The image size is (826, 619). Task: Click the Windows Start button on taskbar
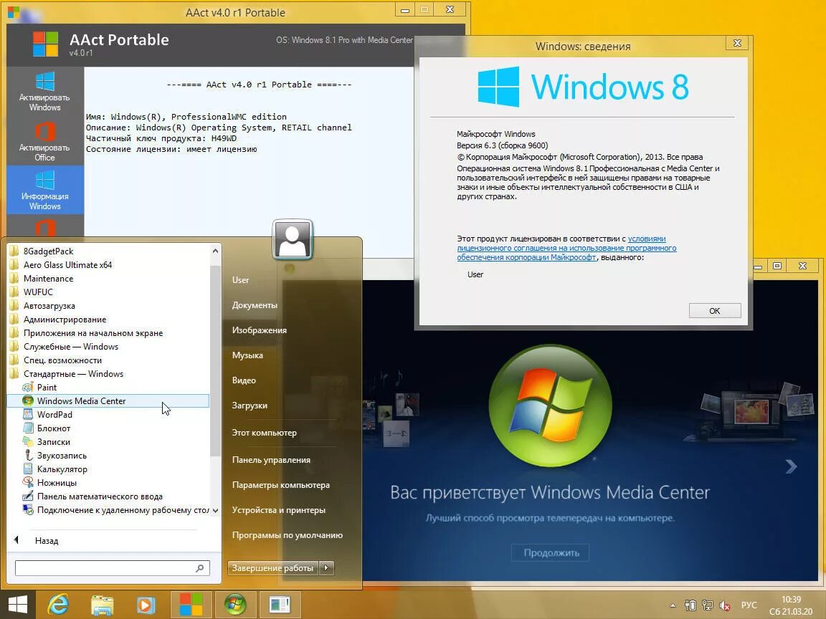17,605
